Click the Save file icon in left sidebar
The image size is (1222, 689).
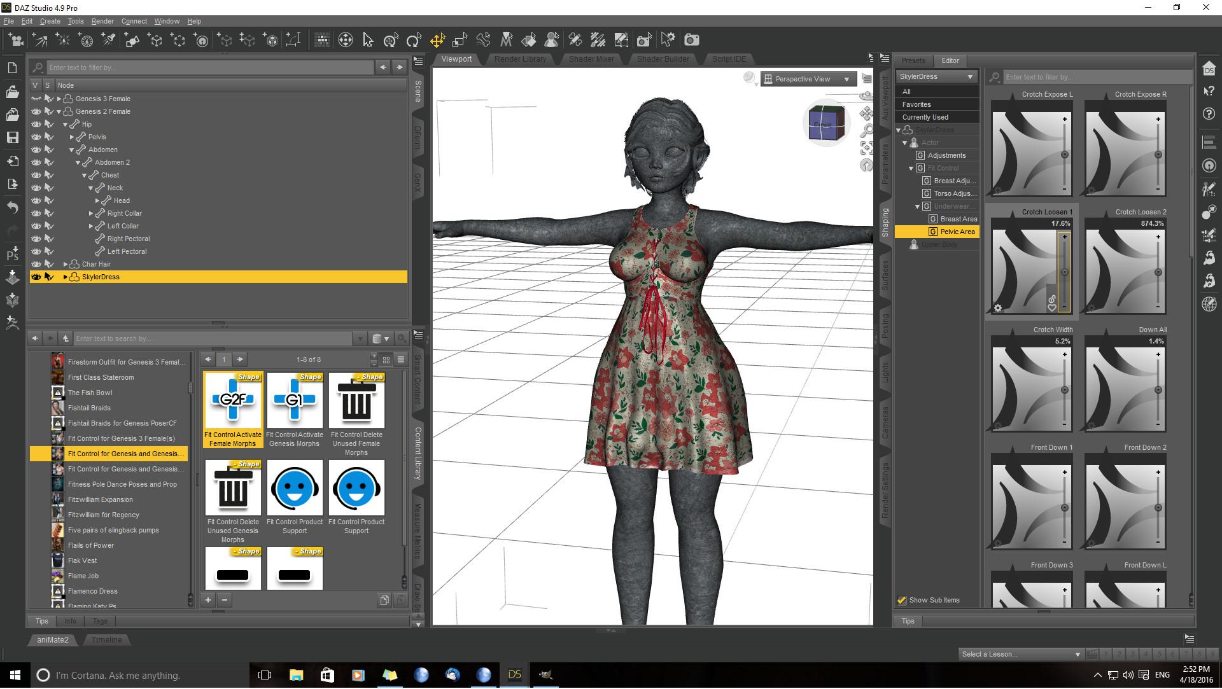[x=12, y=137]
